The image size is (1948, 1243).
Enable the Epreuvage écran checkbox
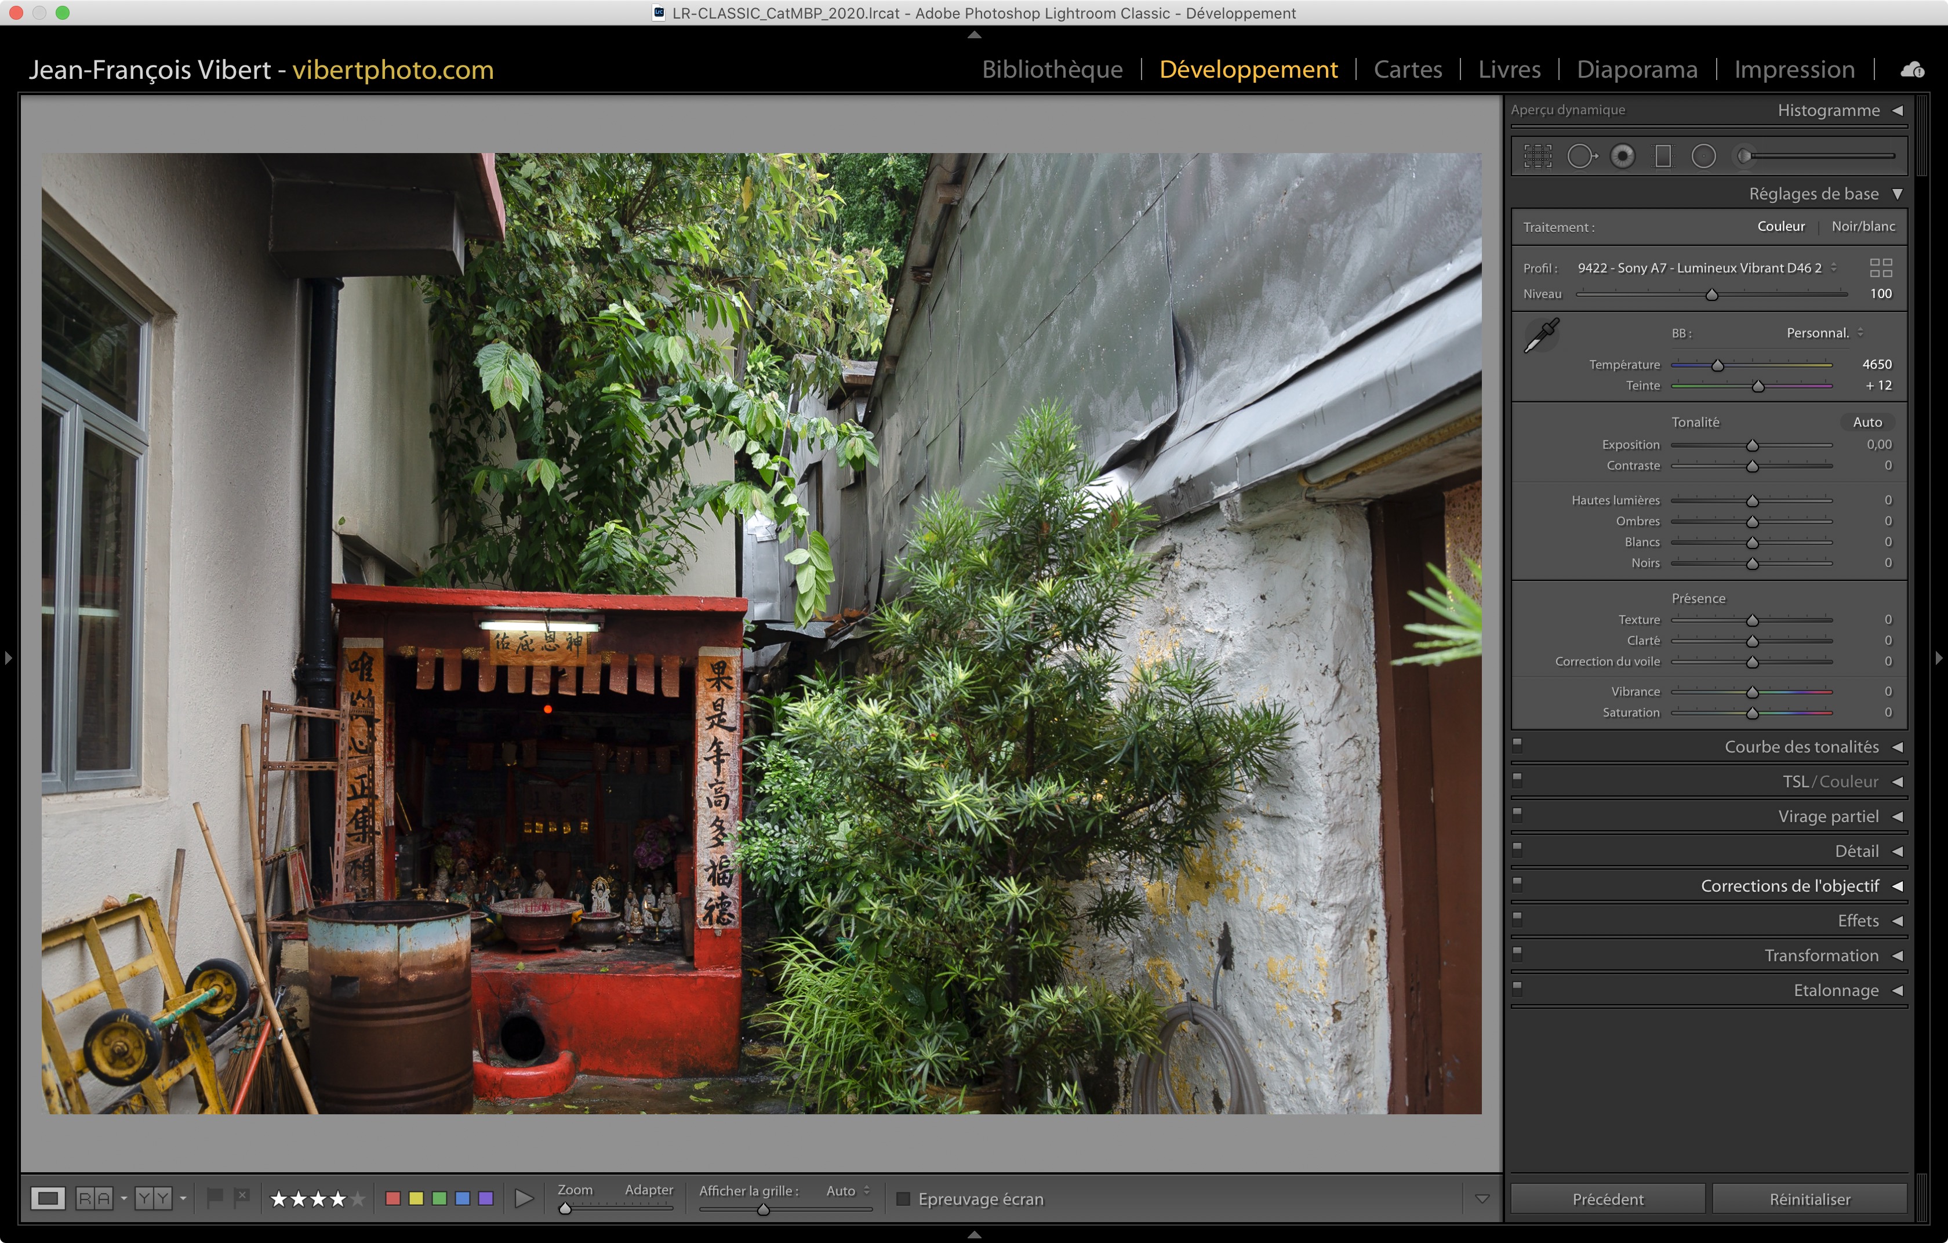(x=904, y=1198)
